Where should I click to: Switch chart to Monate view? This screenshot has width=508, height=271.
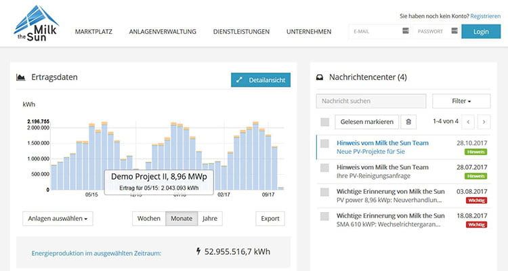click(182, 218)
